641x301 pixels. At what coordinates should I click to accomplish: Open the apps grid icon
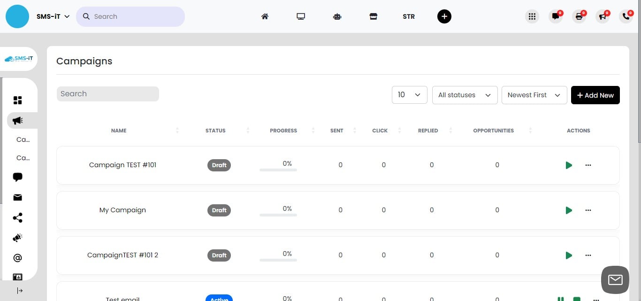pyautogui.click(x=532, y=16)
